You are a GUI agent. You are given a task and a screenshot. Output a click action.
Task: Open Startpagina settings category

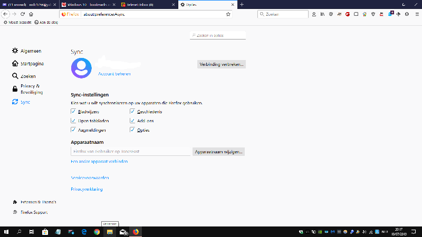[28, 63]
